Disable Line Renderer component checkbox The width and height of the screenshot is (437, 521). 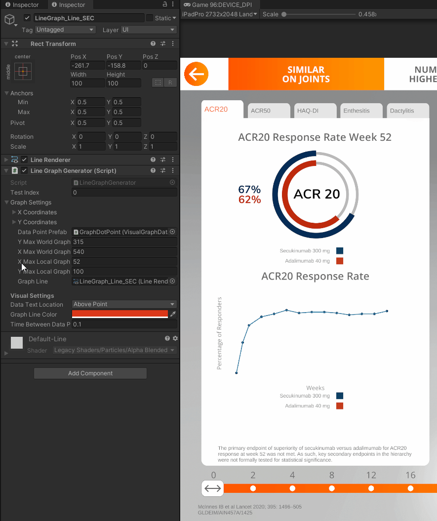pyautogui.click(x=24, y=160)
